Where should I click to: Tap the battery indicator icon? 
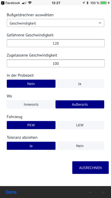point(104,3)
